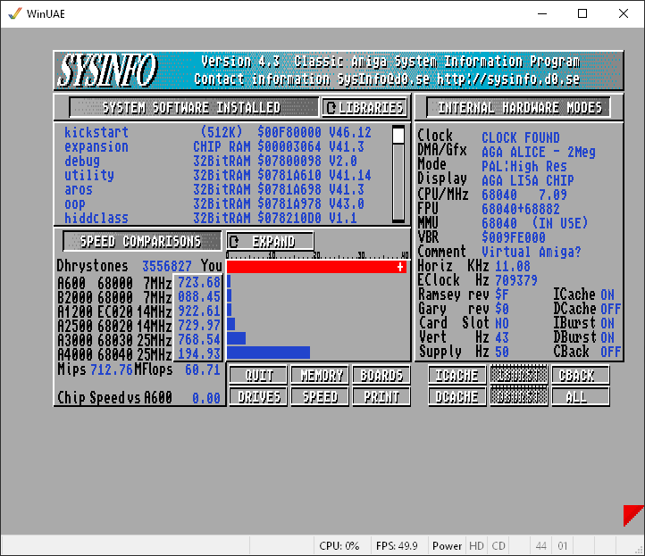Image resolution: width=645 pixels, height=556 pixels.
Task: Click the WinUAE title bar icon
Action: [15, 13]
